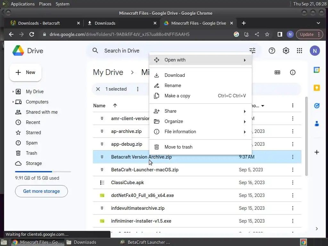Choose Move to trash
This screenshot has height=246, width=328.
(x=201, y=147)
